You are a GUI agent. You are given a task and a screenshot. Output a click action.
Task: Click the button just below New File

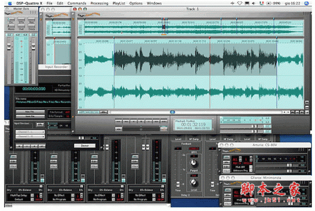click(30, 116)
